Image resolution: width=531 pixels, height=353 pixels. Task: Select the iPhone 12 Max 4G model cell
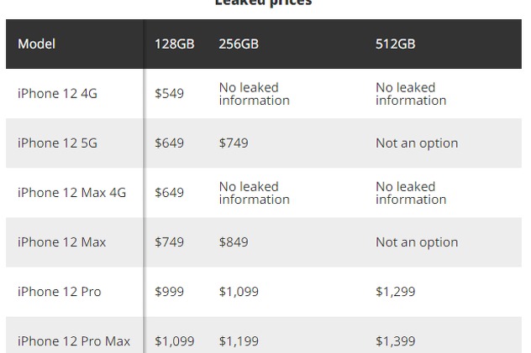coord(71,192)
